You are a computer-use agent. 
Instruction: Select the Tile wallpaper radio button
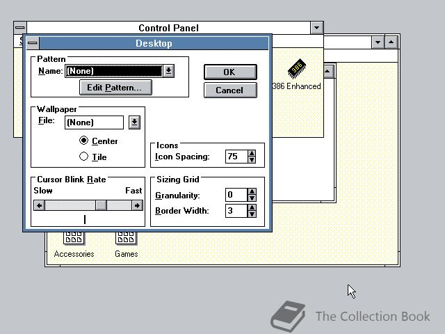point(83,156)
